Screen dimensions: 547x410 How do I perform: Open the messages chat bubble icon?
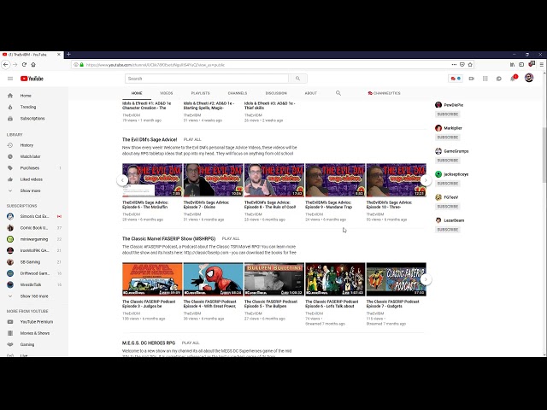pyautogui.click(x=499, y=79)
